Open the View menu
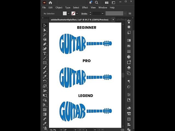175x131 pixels. [x=93, y=8]
